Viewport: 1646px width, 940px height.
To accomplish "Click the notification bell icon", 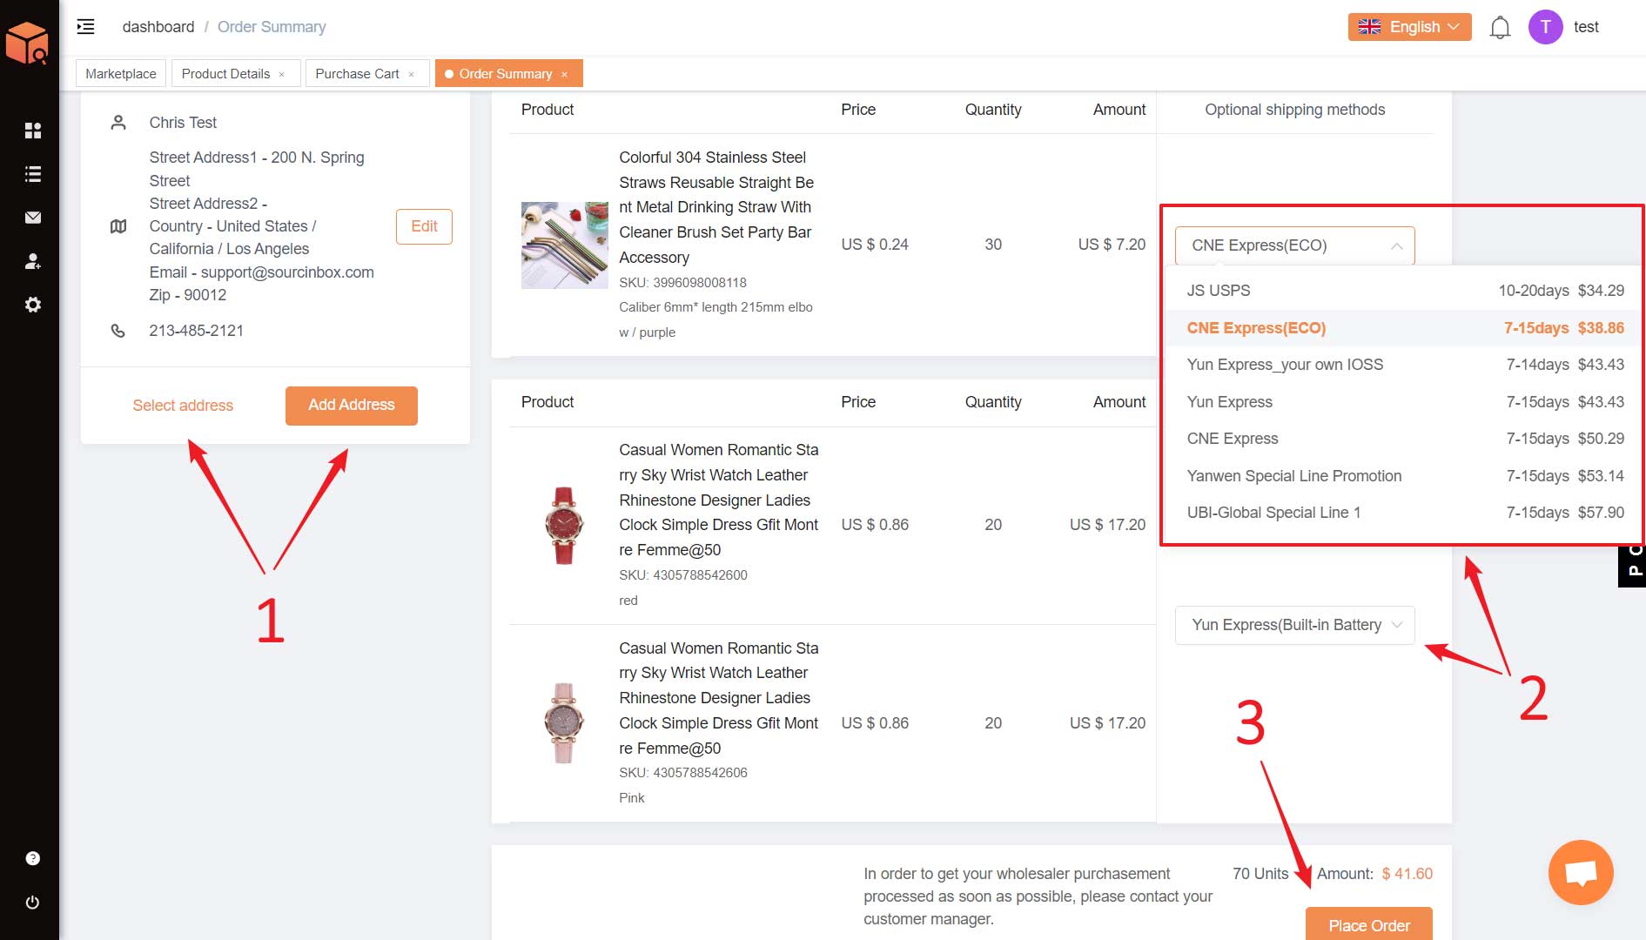I will pos(1499,28).
